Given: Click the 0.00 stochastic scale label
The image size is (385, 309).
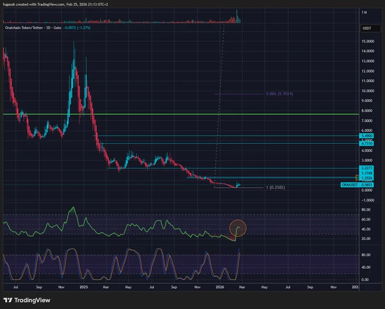Looking at the screenshot, I should click(366, 280).
